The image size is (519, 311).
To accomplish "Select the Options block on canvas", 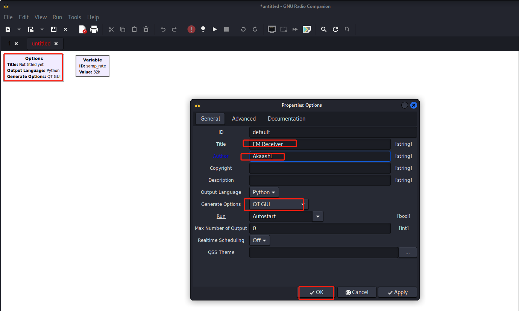I will tap(34, 67).
